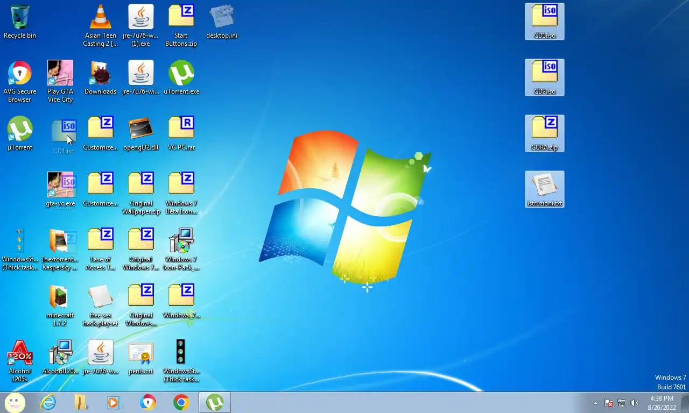The height and width of the screenshot is (413, 689).
Task: Open network status tray icon
Action: 622,403
